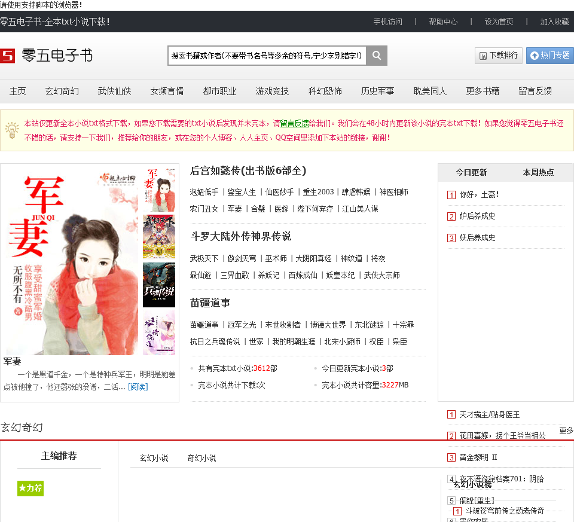
Task: Open 武侠仙侠 navigation menu item
Action: [x=115, y=91]
